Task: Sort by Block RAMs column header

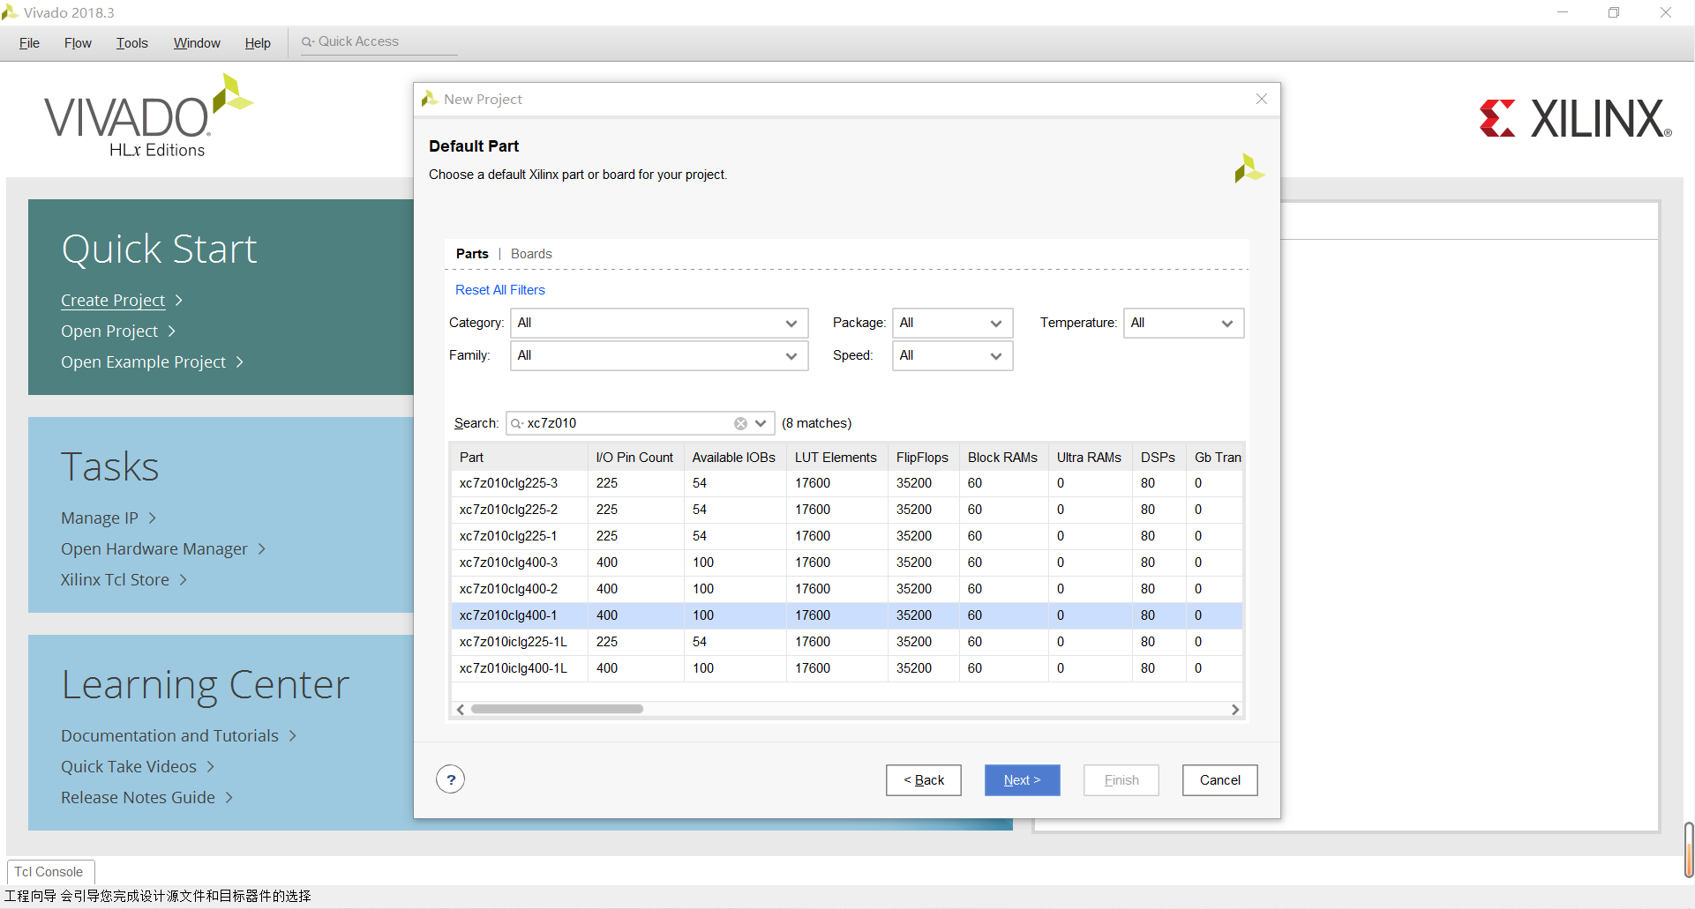Action: click(1003, 458)
